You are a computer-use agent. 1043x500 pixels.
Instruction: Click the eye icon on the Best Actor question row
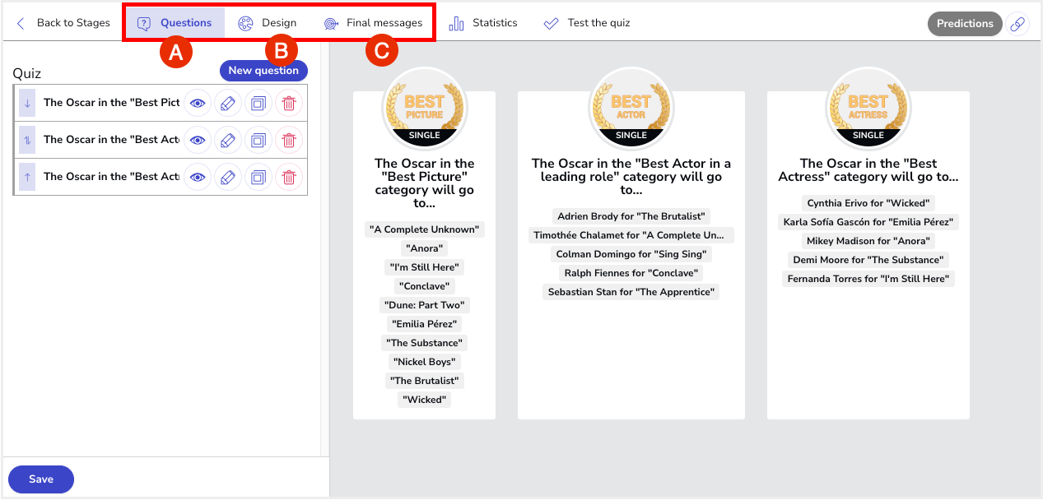click(198, 140)
